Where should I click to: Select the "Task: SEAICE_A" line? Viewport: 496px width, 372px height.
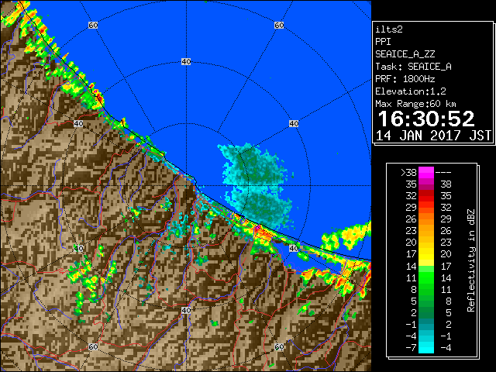pyautogui.click(x=413, y=67)
